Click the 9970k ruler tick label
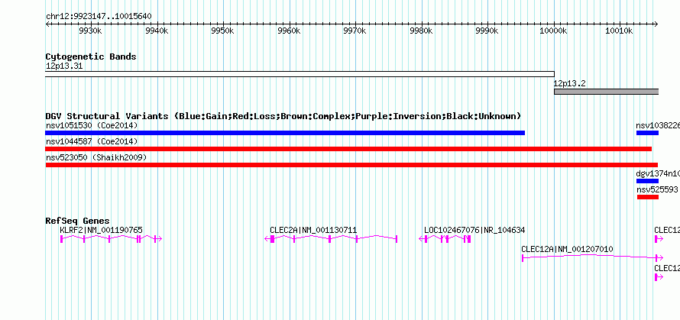680x320 pixels. coord(355,31)
